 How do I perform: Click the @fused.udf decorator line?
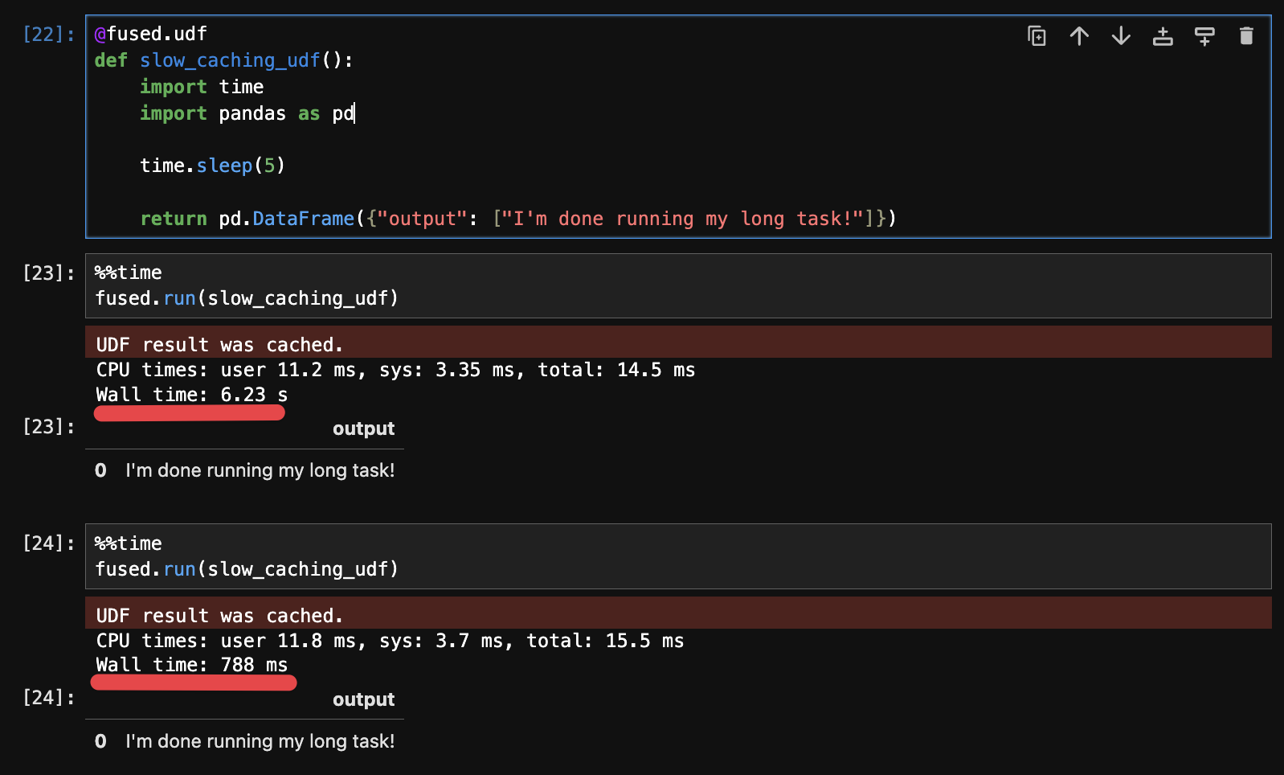tap(151, 34)
